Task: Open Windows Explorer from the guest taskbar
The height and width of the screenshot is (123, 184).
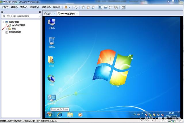Action: point(70,115)
